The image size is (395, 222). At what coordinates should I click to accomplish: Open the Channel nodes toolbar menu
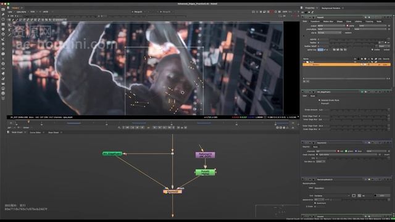[3, 24]
